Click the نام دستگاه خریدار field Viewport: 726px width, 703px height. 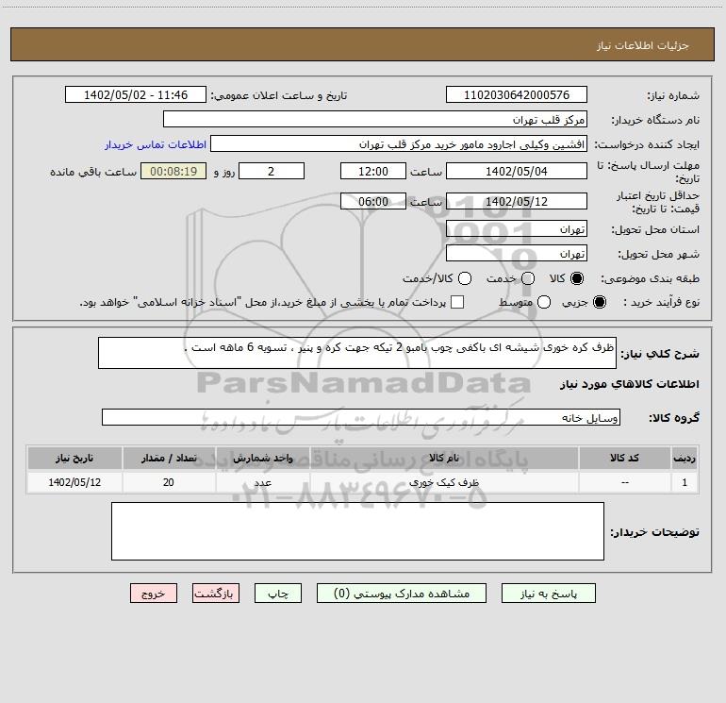tap(375, 120)
